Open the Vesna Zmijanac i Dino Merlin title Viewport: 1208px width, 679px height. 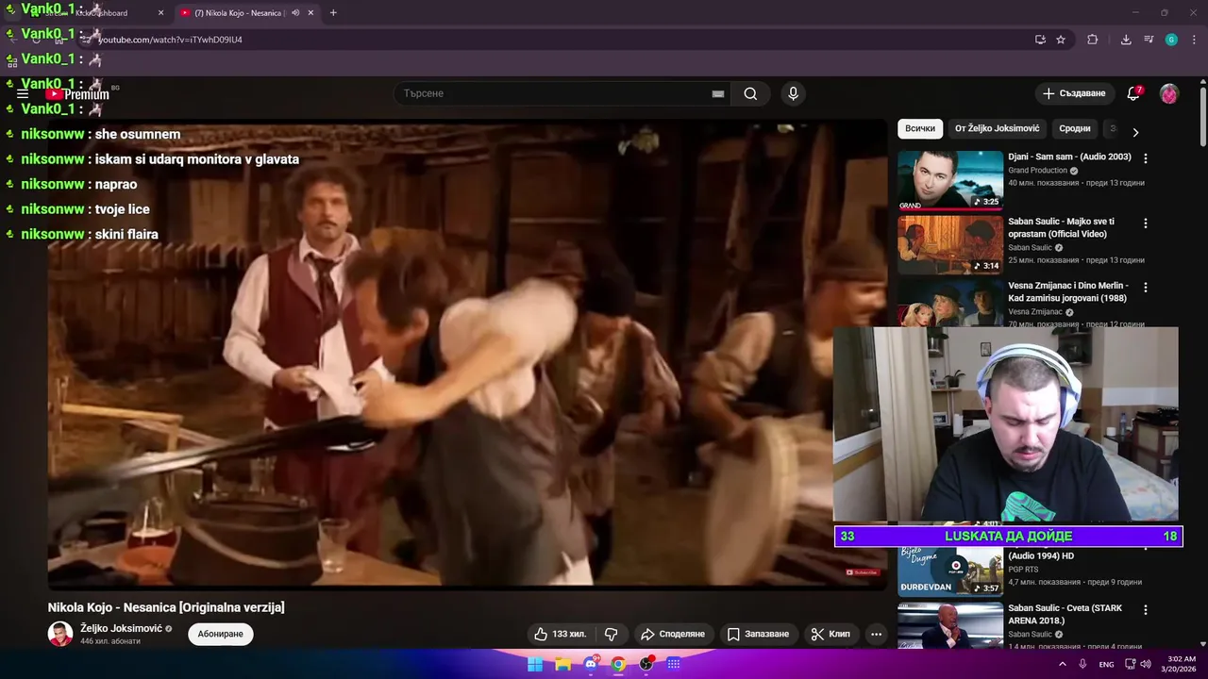click(x=1068, y=291)
